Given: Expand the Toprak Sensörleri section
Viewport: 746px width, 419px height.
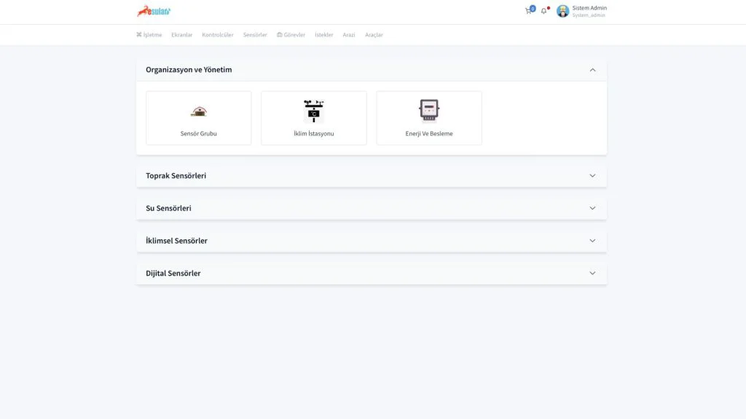Looking at the screenshot, I should point(592,176).
